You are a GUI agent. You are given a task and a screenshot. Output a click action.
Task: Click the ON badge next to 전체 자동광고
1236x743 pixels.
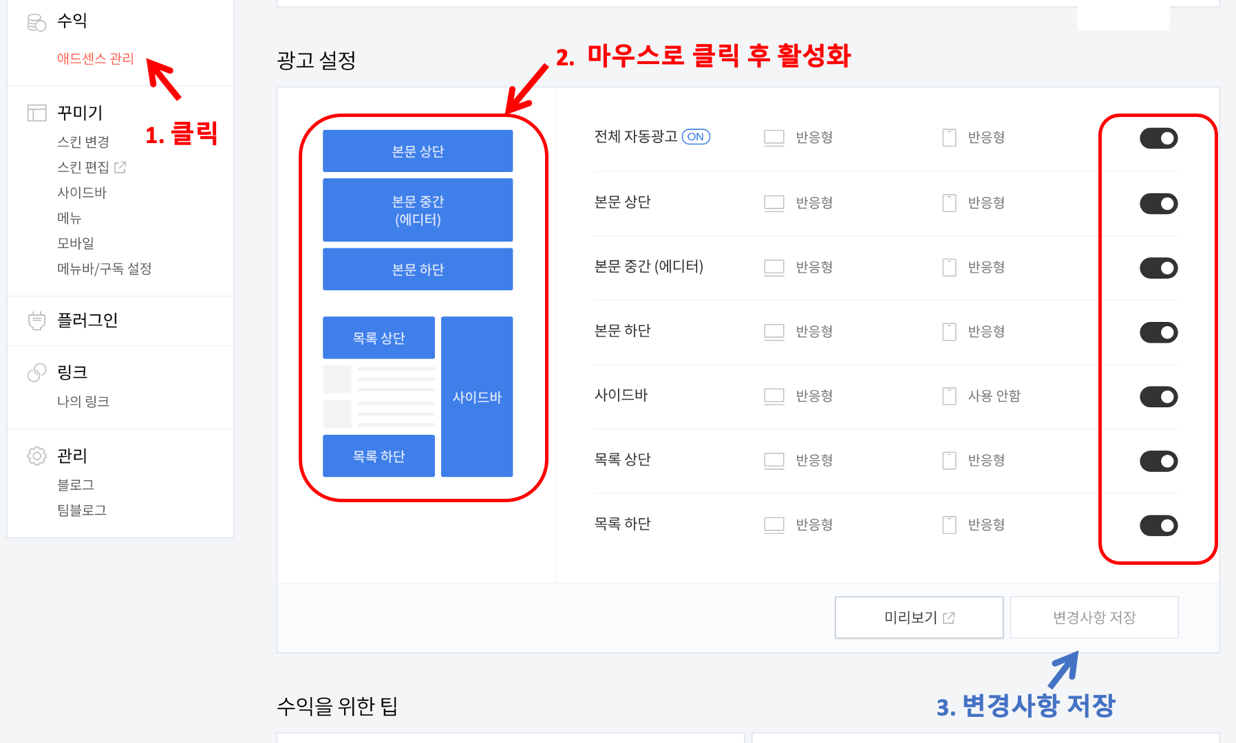(696, 137)
